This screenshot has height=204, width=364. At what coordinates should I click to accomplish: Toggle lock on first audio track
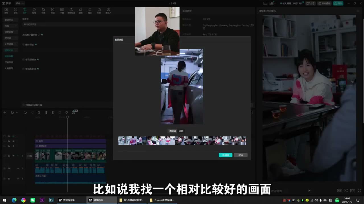coord(9,168)
